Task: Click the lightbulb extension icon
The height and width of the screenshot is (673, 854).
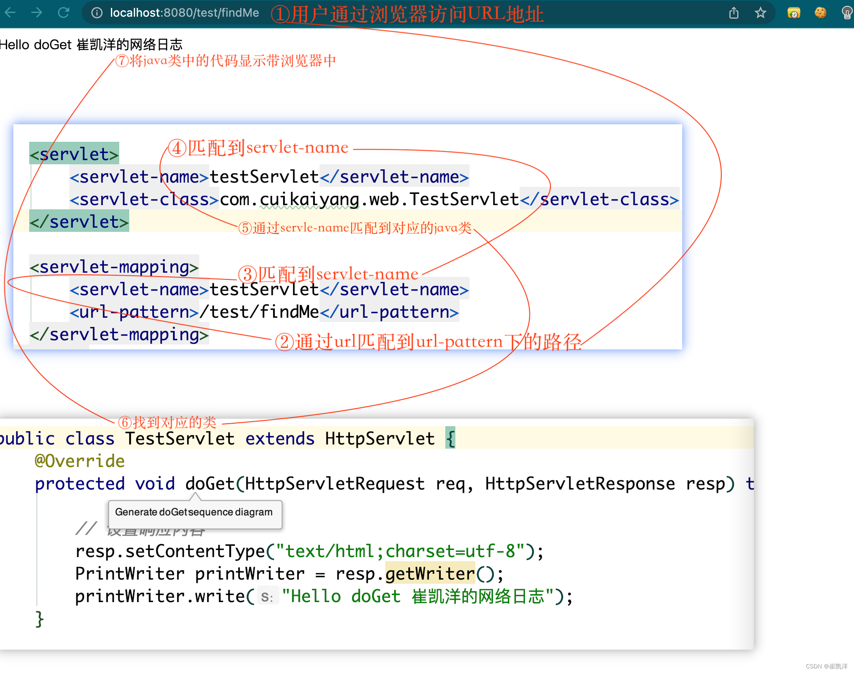Action: 847,13
